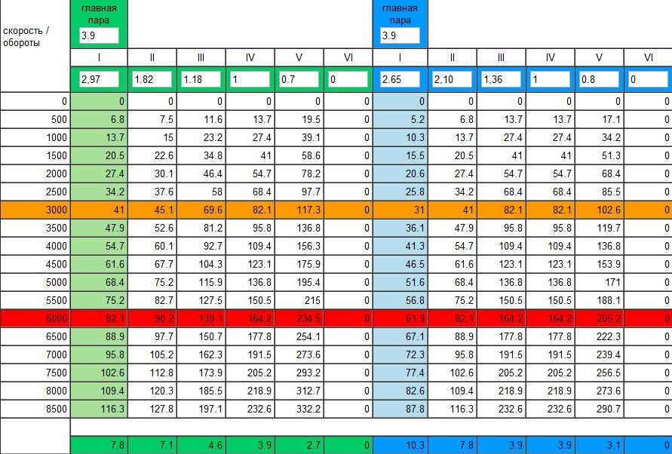Select red cell with value 139.1
The image size is (672, 454).
(x=201, y=318)
